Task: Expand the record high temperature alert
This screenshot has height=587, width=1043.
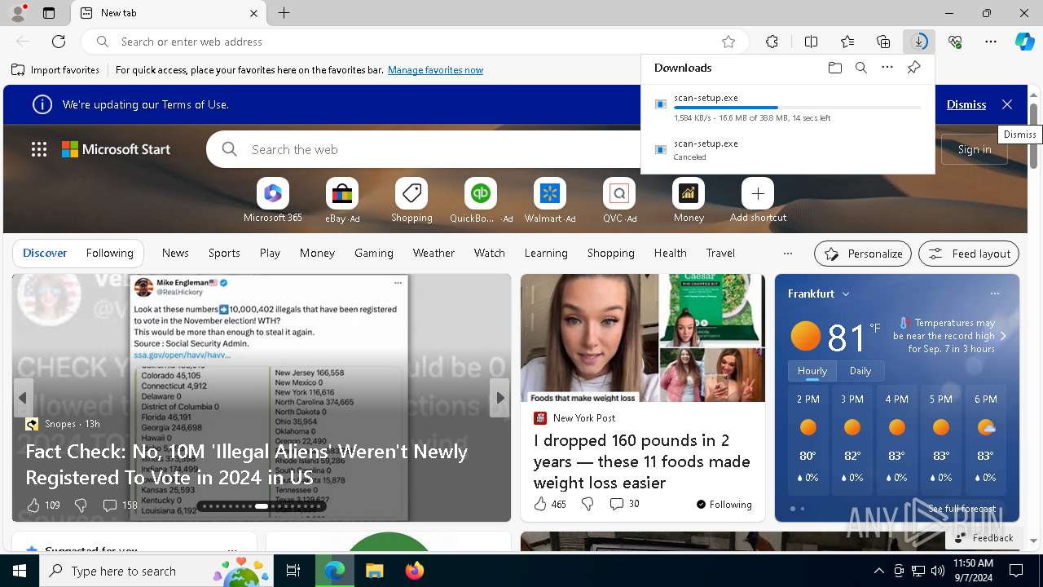Action: (x=1003, y=336)
